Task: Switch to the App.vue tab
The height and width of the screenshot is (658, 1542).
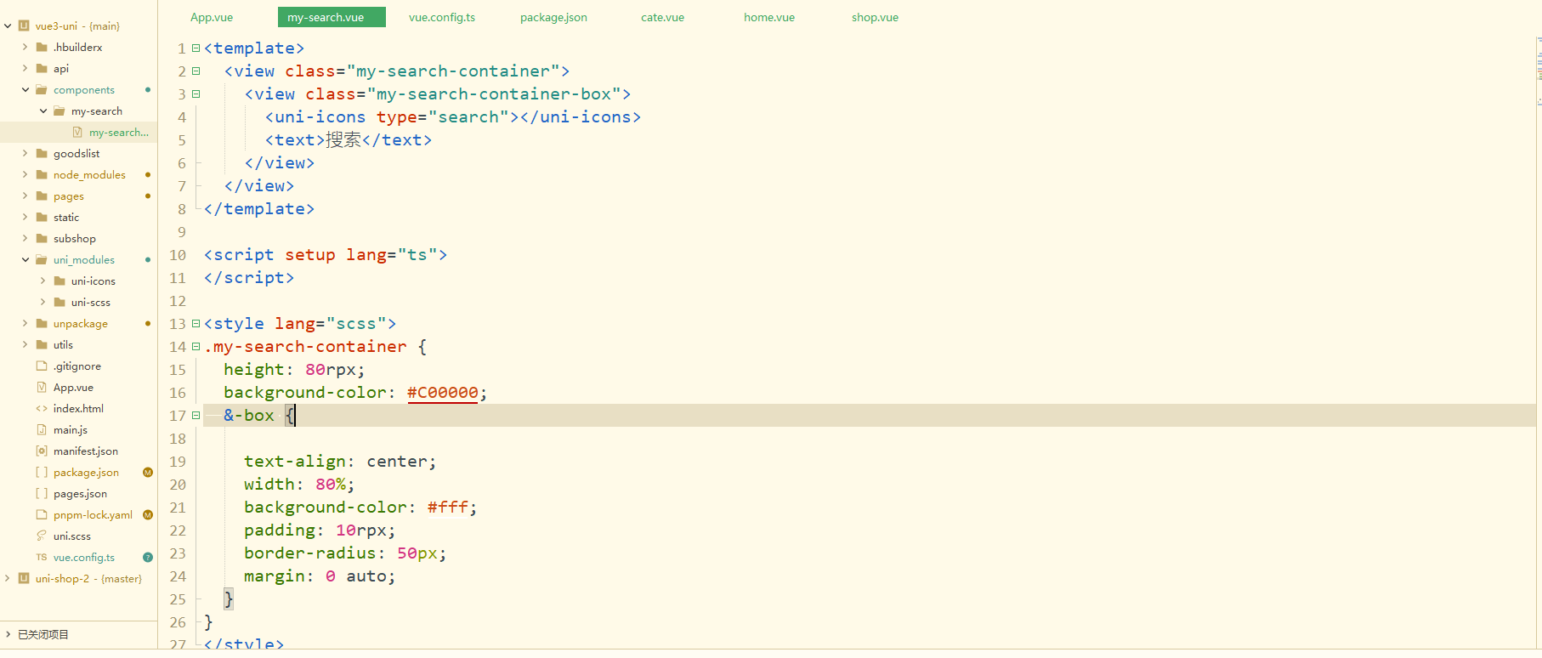Action: [x=212, y=17]
